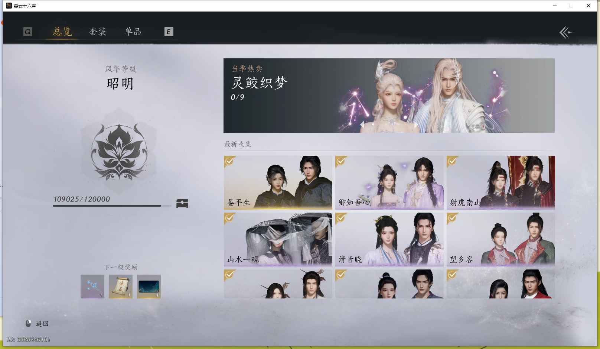
Task: Click the 0/9 collection count
Action: click(238, 97)
